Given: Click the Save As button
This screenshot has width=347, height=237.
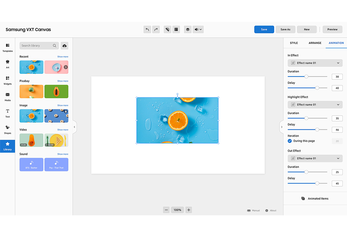Looking at the screenshot, I should [x=285, y=29].
